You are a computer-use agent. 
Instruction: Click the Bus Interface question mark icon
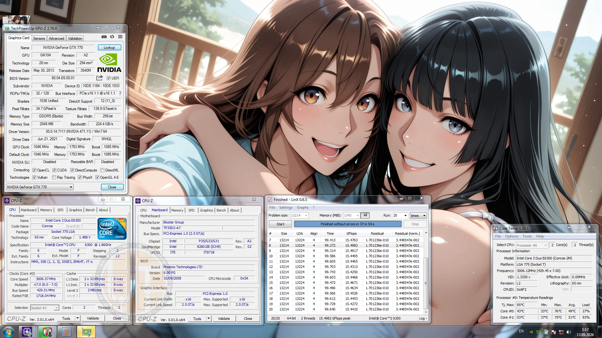pyautogui.click(x=120, y=93)
